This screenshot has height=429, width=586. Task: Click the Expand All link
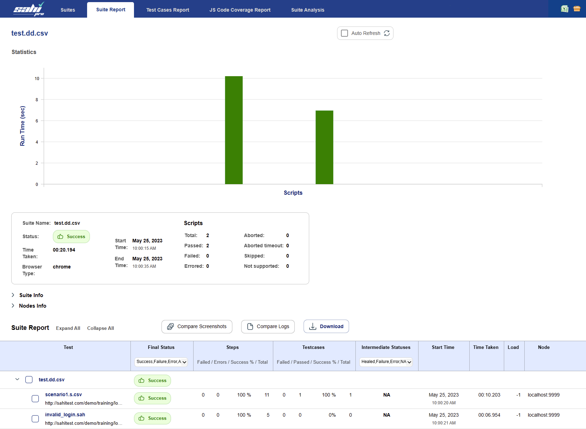click(68, 328)
